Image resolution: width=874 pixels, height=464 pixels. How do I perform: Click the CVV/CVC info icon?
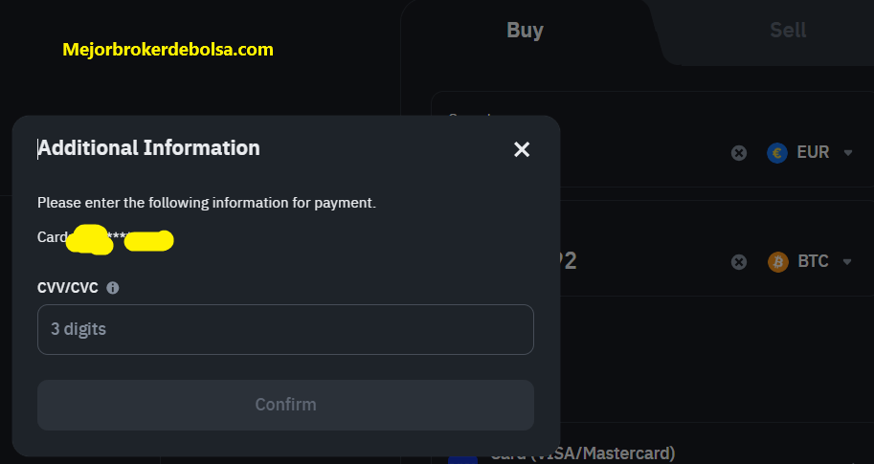click(x=113, y=288)
